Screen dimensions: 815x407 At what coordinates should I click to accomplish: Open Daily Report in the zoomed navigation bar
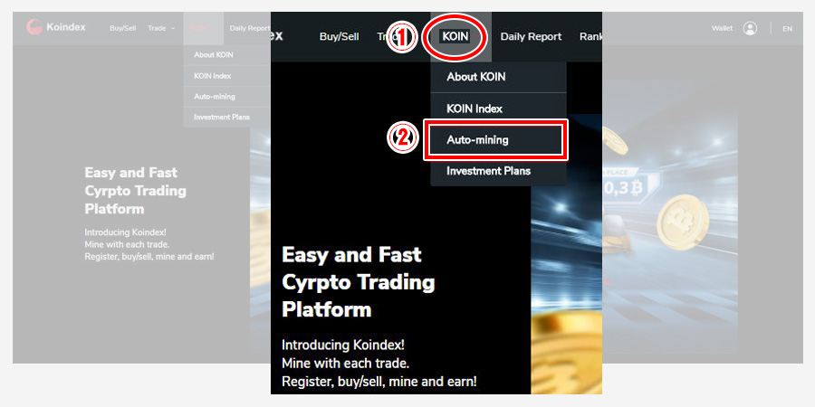[531, 36]
